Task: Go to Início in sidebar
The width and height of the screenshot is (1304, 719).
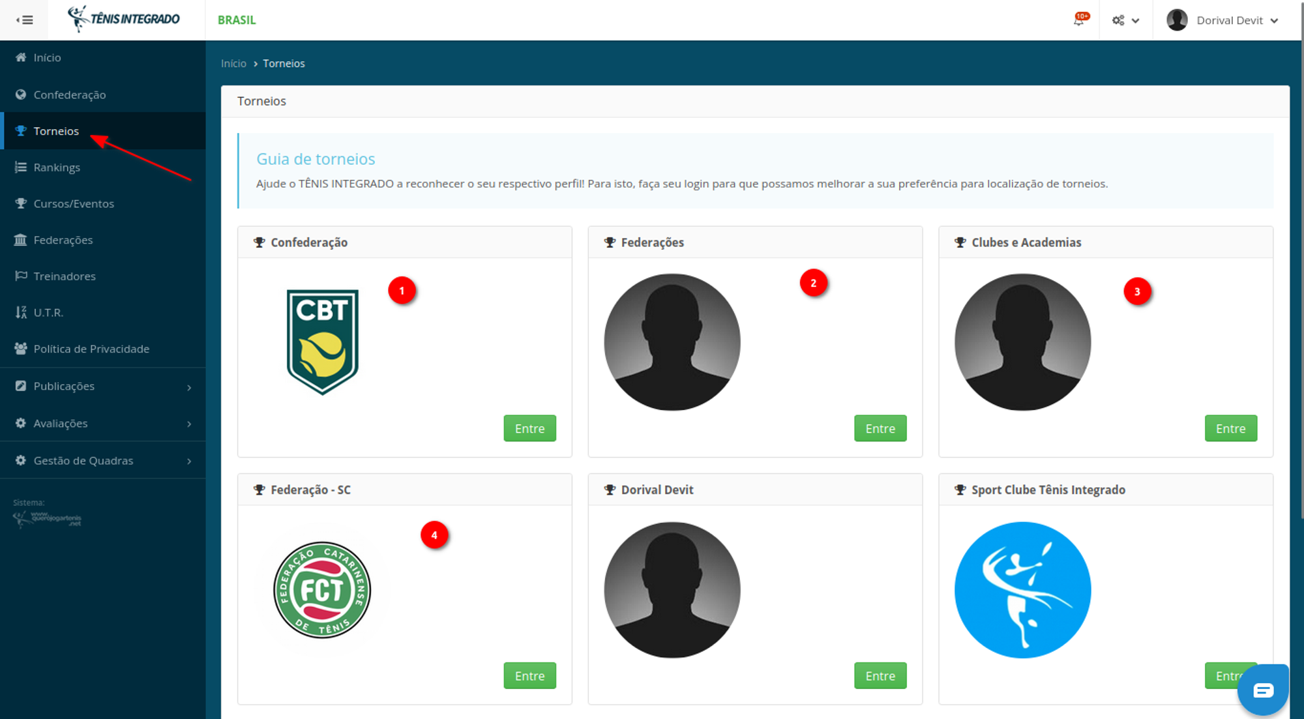Action: pos(47,57)
